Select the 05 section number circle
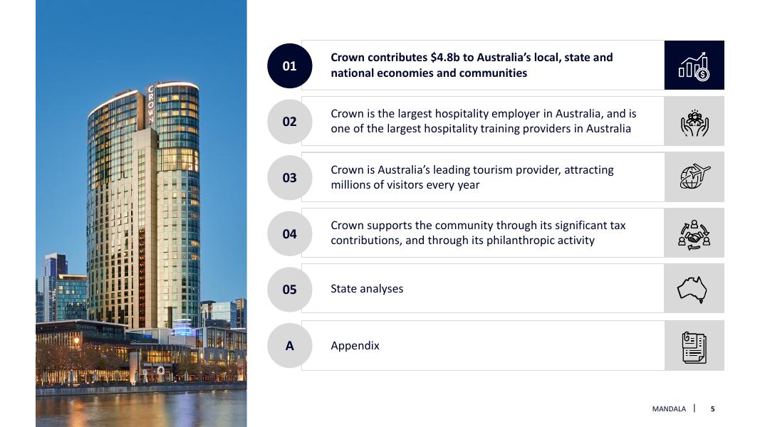This screenshot has width=760, height=427. click(x=289, y=290)
